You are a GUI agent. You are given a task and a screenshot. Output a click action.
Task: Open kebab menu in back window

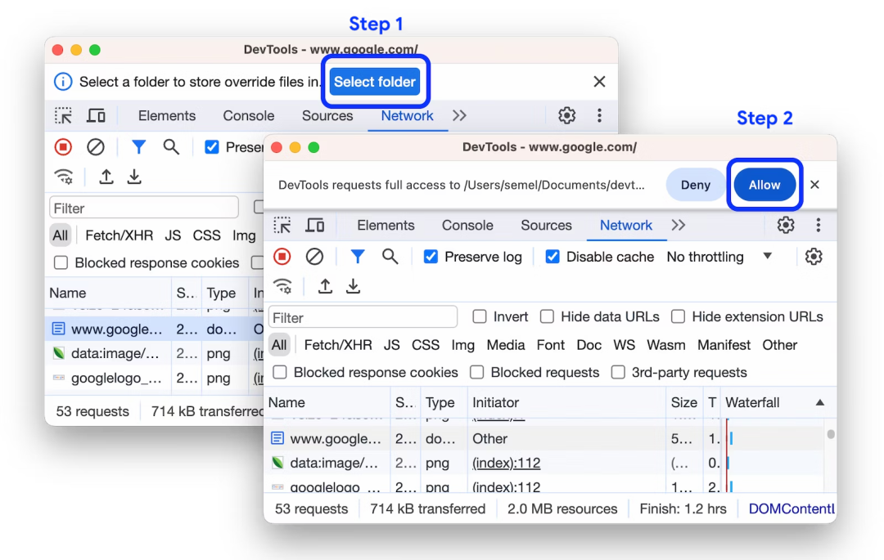point(599,115)
